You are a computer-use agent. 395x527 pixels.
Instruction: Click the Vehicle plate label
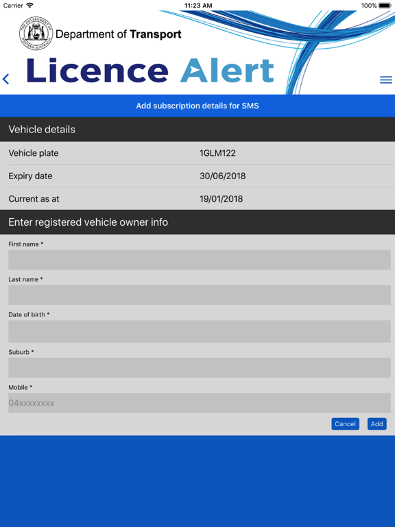[33, 153]
